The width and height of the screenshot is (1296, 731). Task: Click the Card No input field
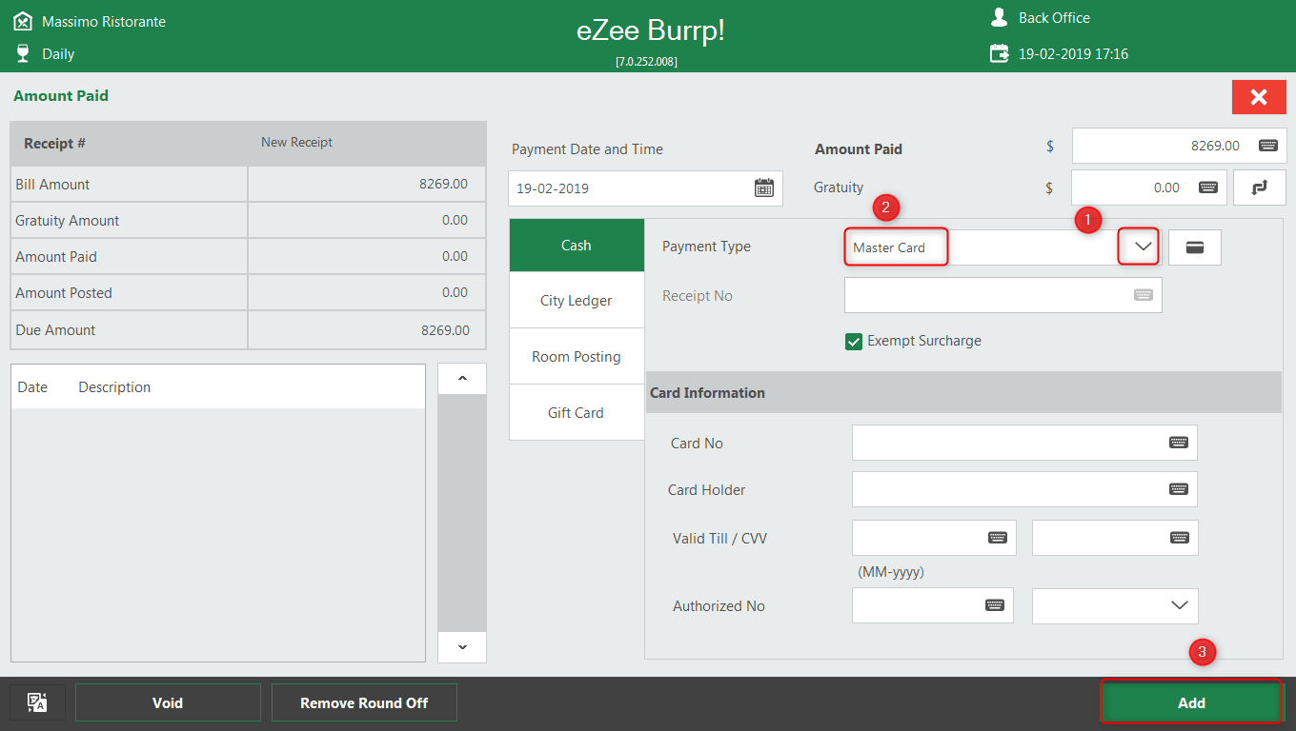tap(1024, 443)
